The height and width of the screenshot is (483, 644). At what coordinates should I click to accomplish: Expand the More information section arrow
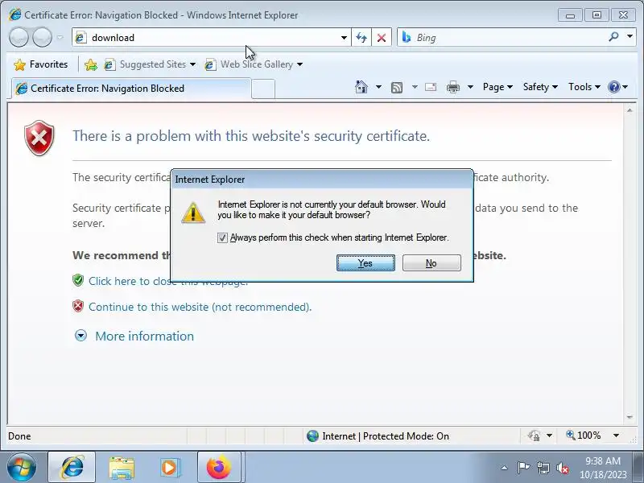(x=80, y=336)
